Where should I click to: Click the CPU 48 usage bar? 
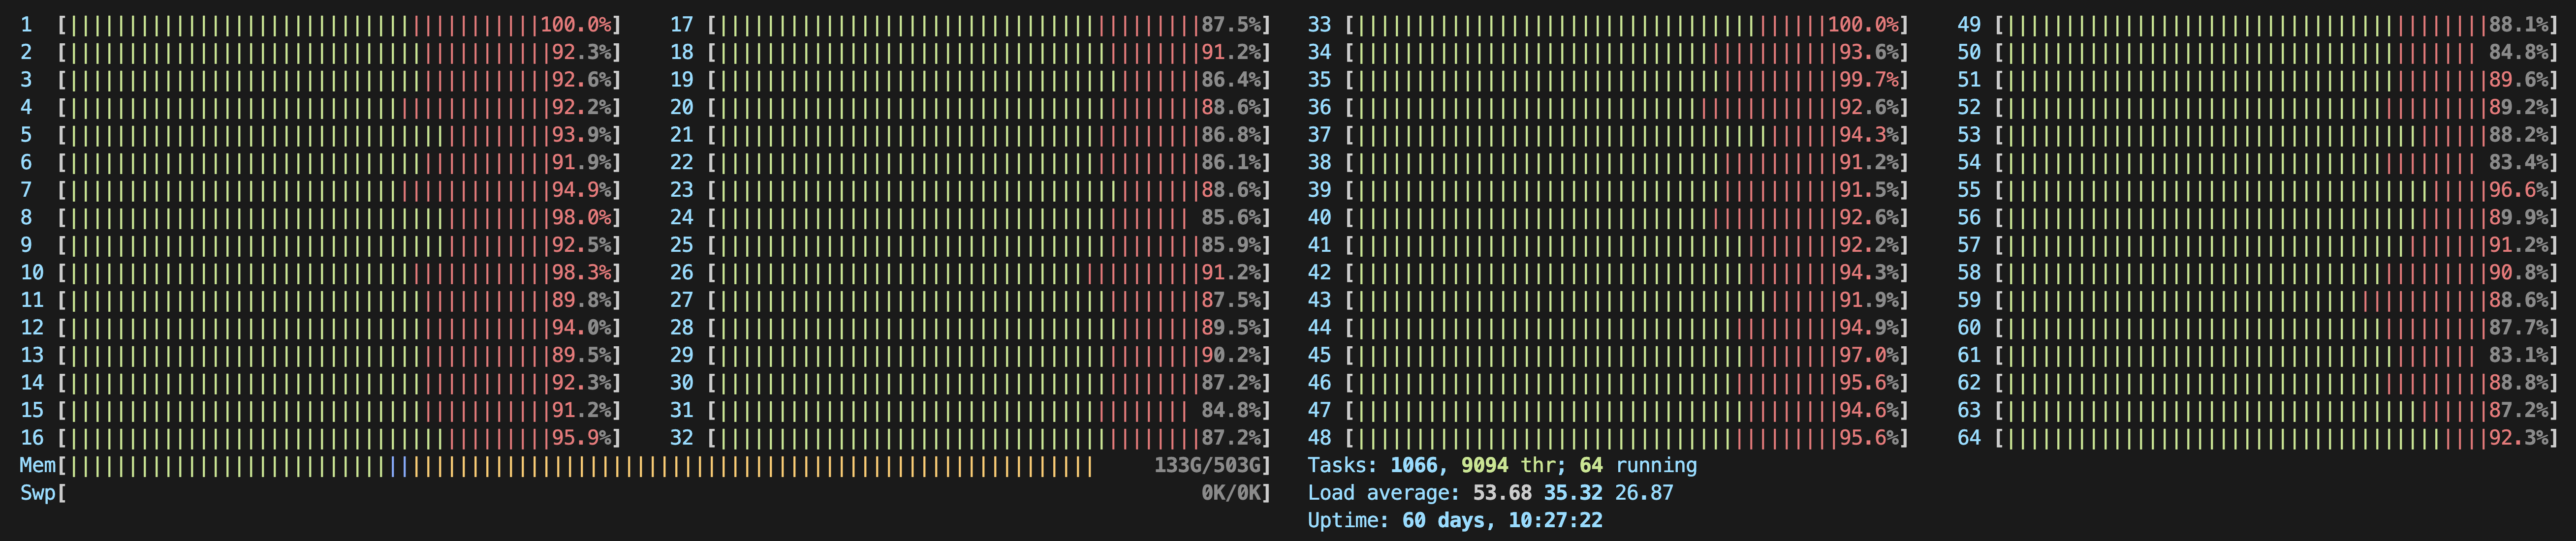[1627, 437]
